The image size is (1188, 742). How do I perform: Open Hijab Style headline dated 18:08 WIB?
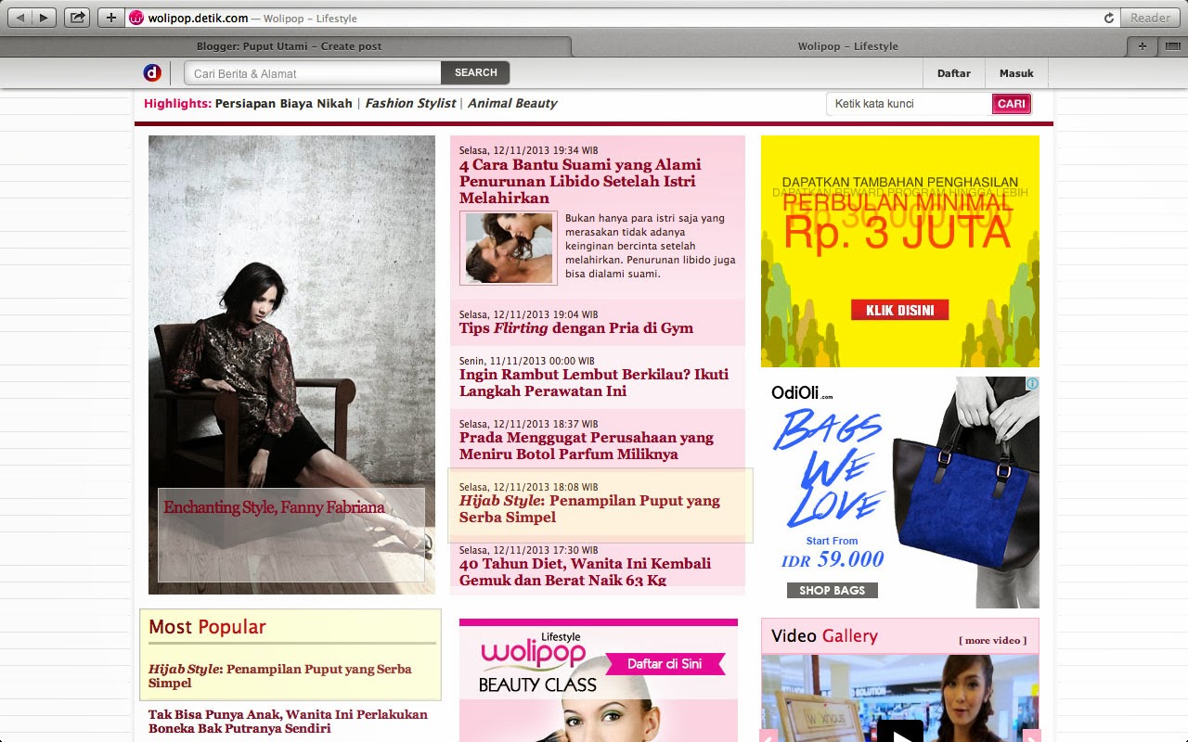coord(589,509)
